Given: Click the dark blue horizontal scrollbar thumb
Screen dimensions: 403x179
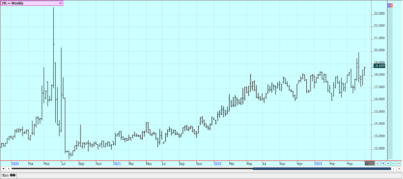Looking at the screenshot, I should (322, 169).
